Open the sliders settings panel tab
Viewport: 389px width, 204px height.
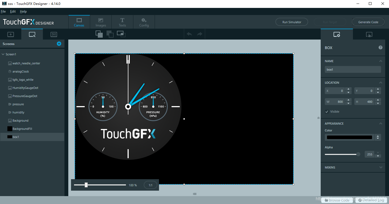tap(54, 34)
